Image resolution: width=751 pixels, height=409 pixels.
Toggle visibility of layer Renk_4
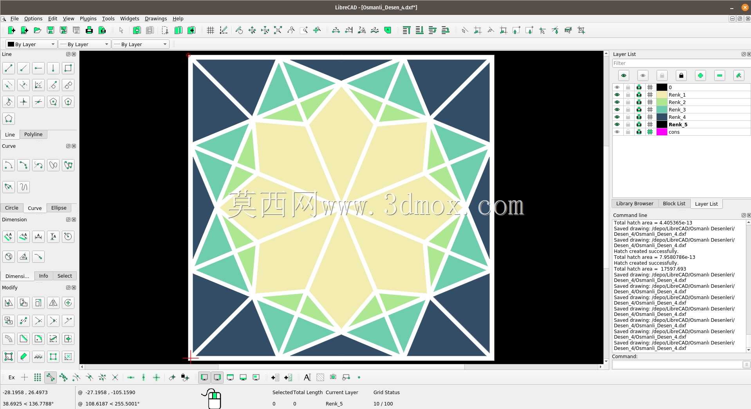617,117
